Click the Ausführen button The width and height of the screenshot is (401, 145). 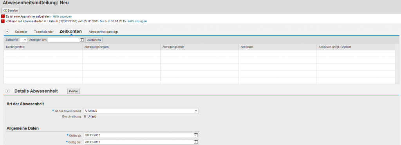pos(94,40)
